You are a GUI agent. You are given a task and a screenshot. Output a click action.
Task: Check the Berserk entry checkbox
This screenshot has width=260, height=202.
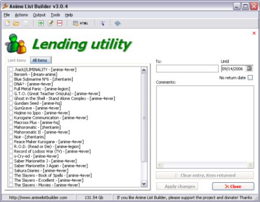pos(11,74)
